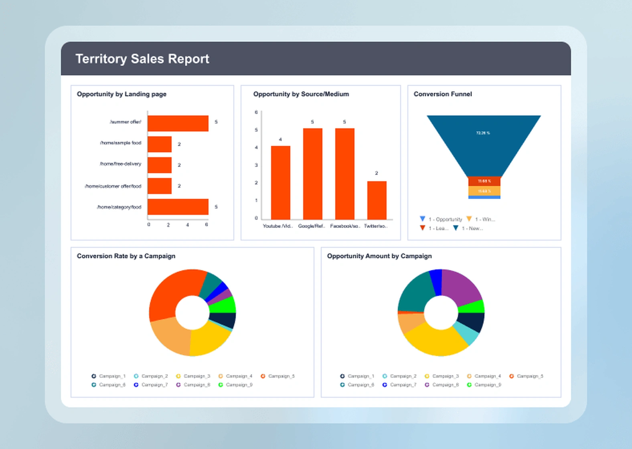Image resolution: width=632 pixels, height=449 pixels.
Task: Select Campaign_6 legend marker in Opportunity Amount chart
Action: coord(342,385)
